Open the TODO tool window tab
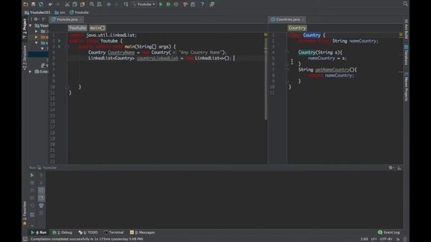The image size is (431, 242). (88, 233)
